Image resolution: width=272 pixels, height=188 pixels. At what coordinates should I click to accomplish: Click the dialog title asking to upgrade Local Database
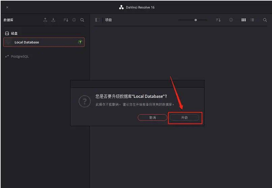coord(131,97)
